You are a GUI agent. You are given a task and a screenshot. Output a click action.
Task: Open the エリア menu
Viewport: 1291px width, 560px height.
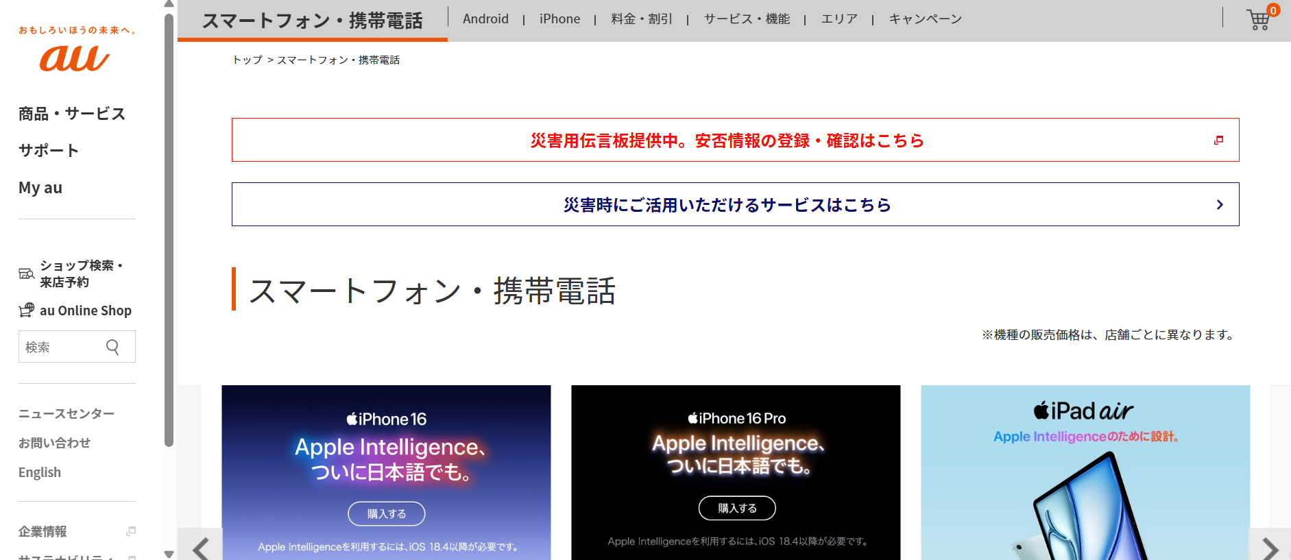pos(839,19)
